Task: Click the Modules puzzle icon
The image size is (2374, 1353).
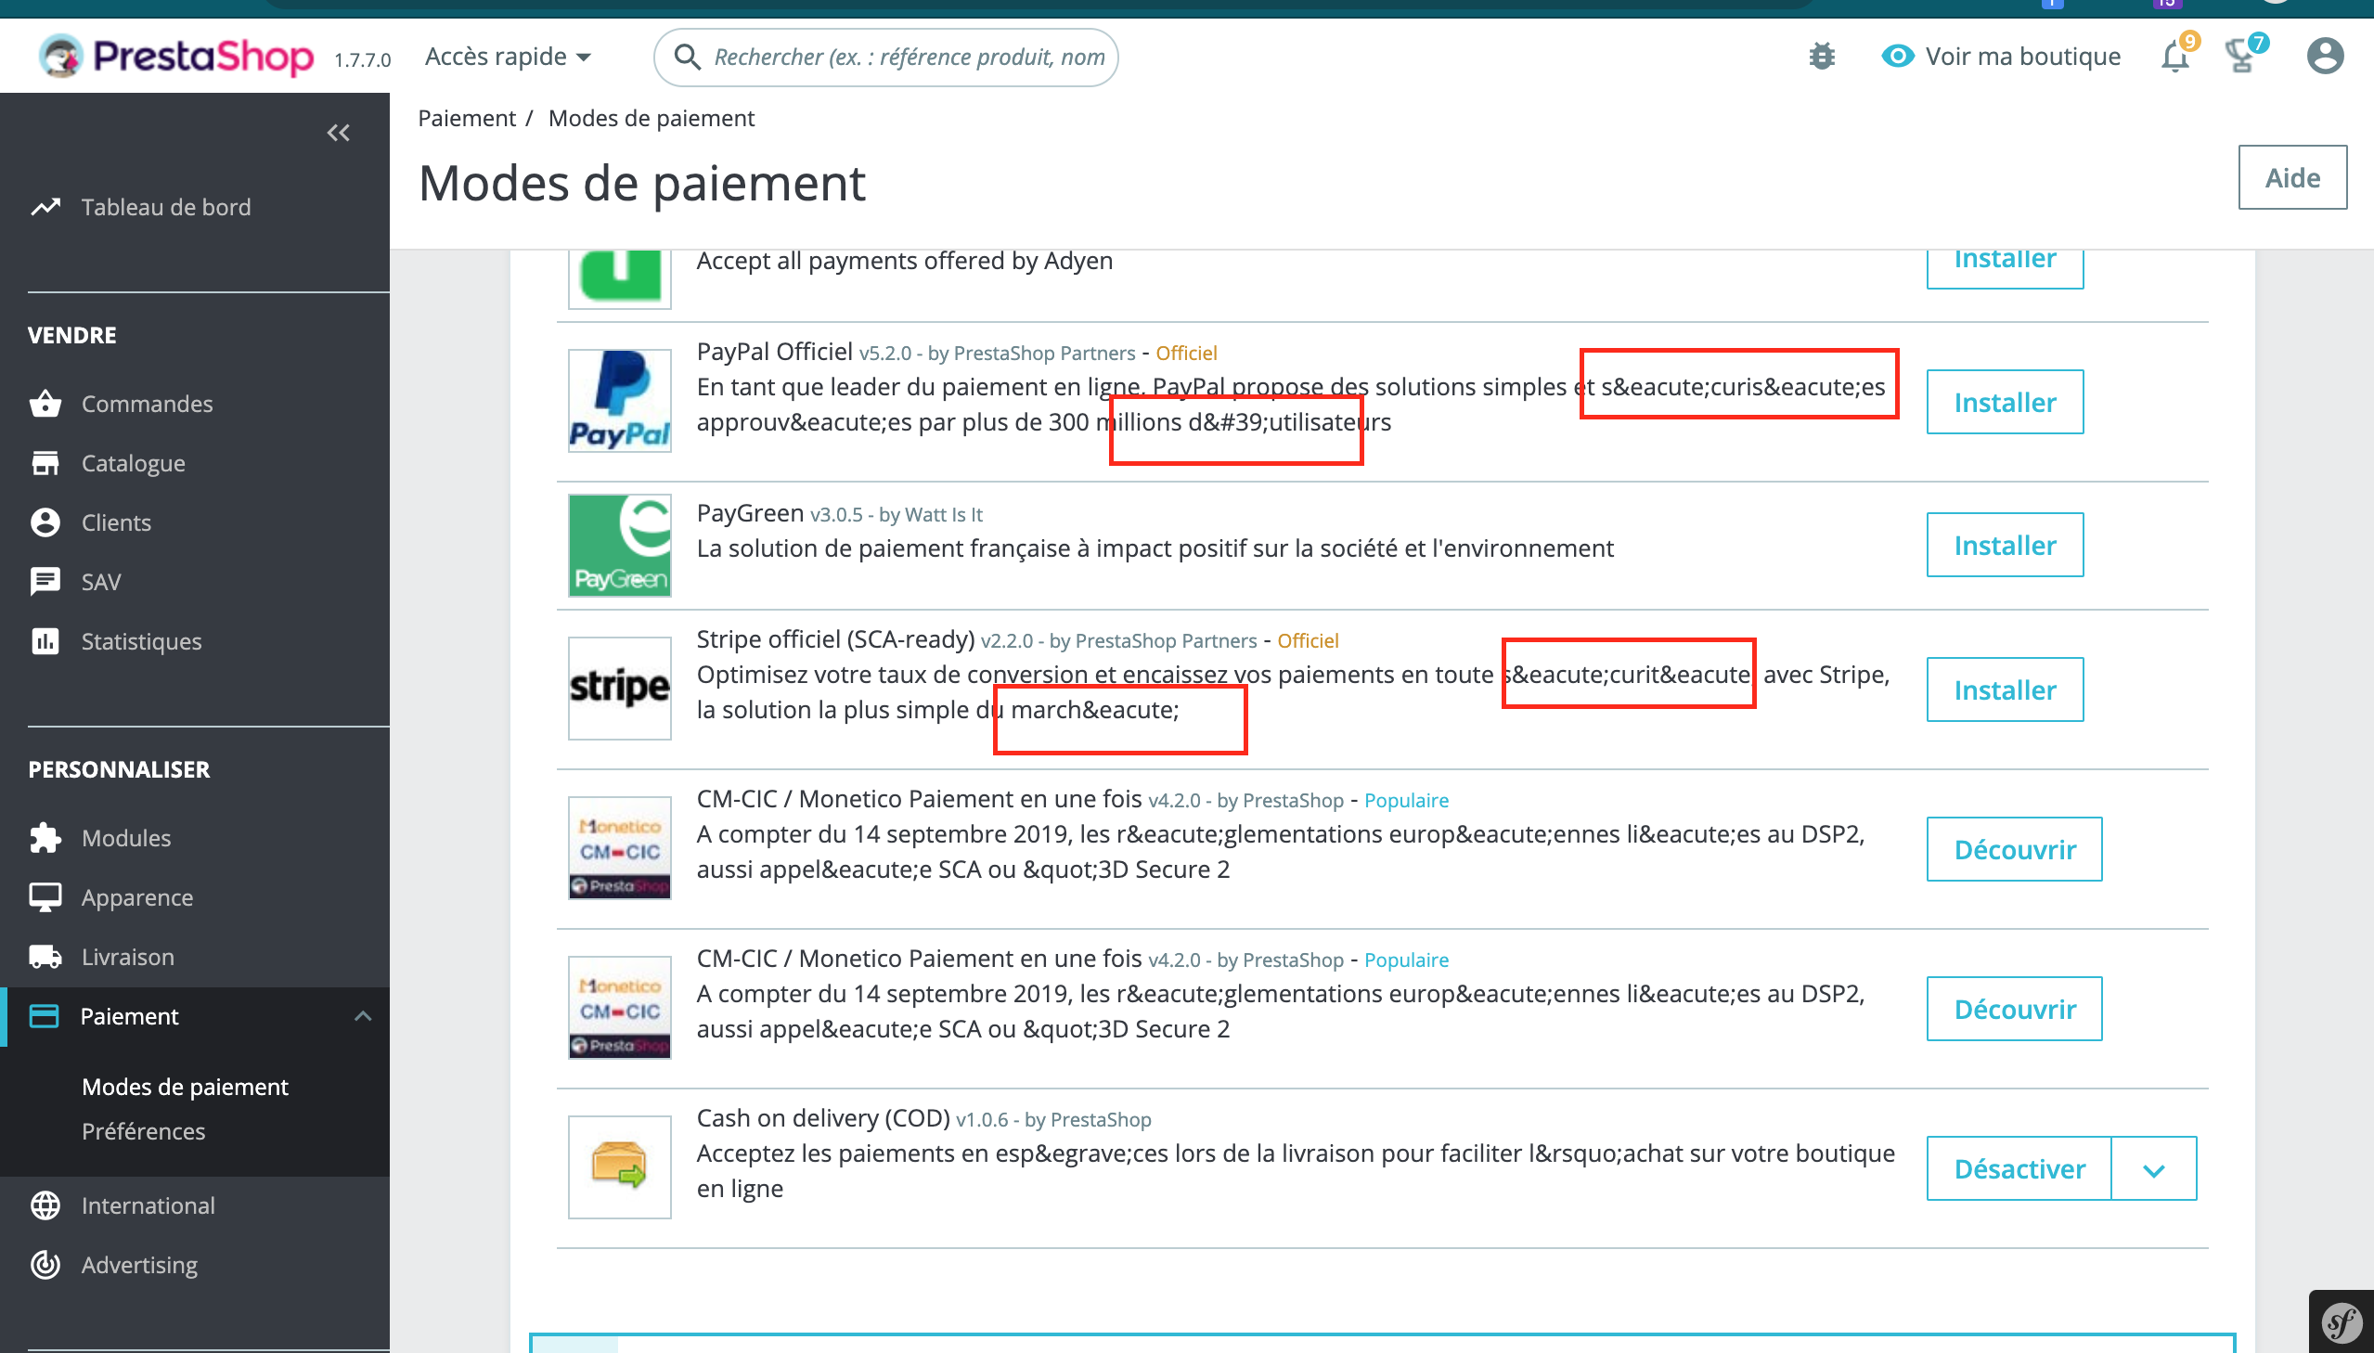Action: tap(45, 837)
